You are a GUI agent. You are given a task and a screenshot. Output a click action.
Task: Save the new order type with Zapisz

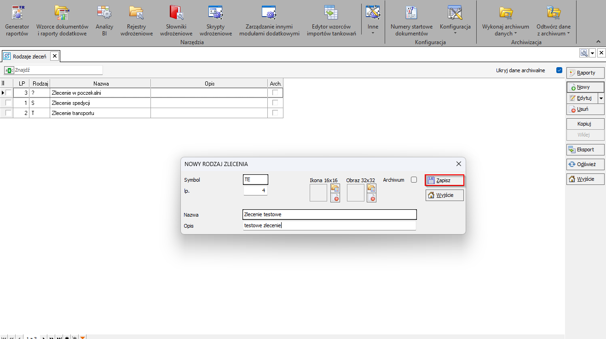click(444, 180)
